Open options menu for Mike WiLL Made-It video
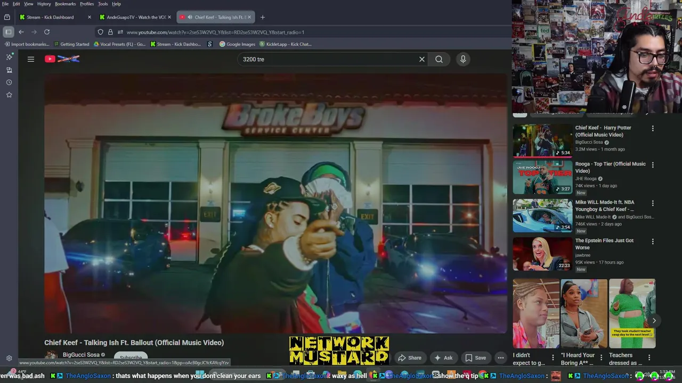 coord(653,203)
